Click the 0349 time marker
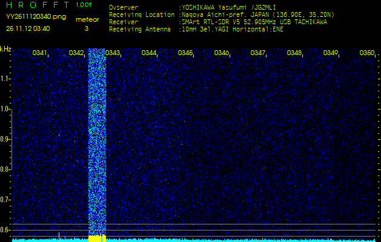 point(330,53)
